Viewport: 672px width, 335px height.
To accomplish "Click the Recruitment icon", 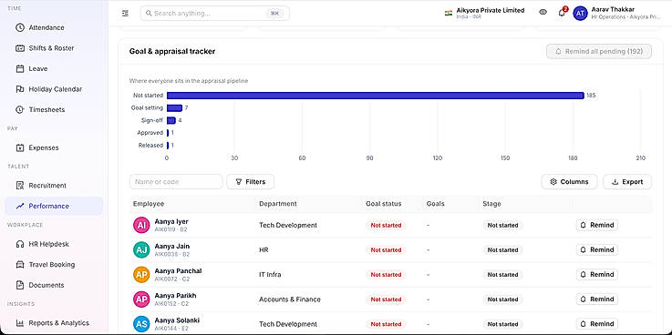I will click(x=20, y=186).
